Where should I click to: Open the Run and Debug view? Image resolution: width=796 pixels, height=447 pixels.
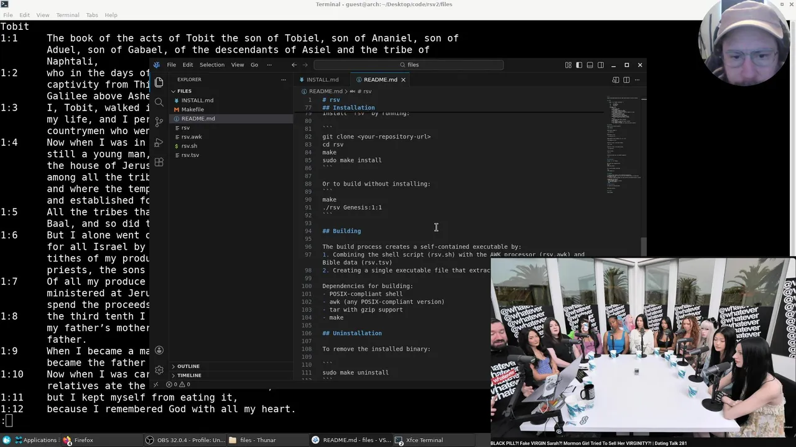[x=159, y=142]
